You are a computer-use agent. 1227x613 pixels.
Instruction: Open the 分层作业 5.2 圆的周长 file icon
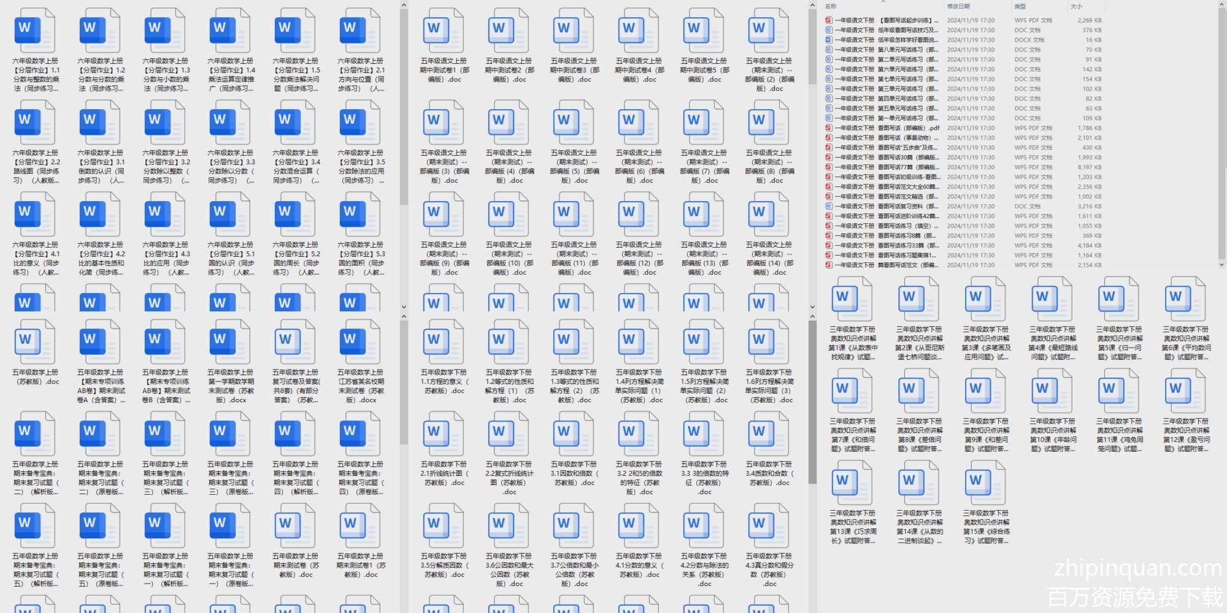296,214
